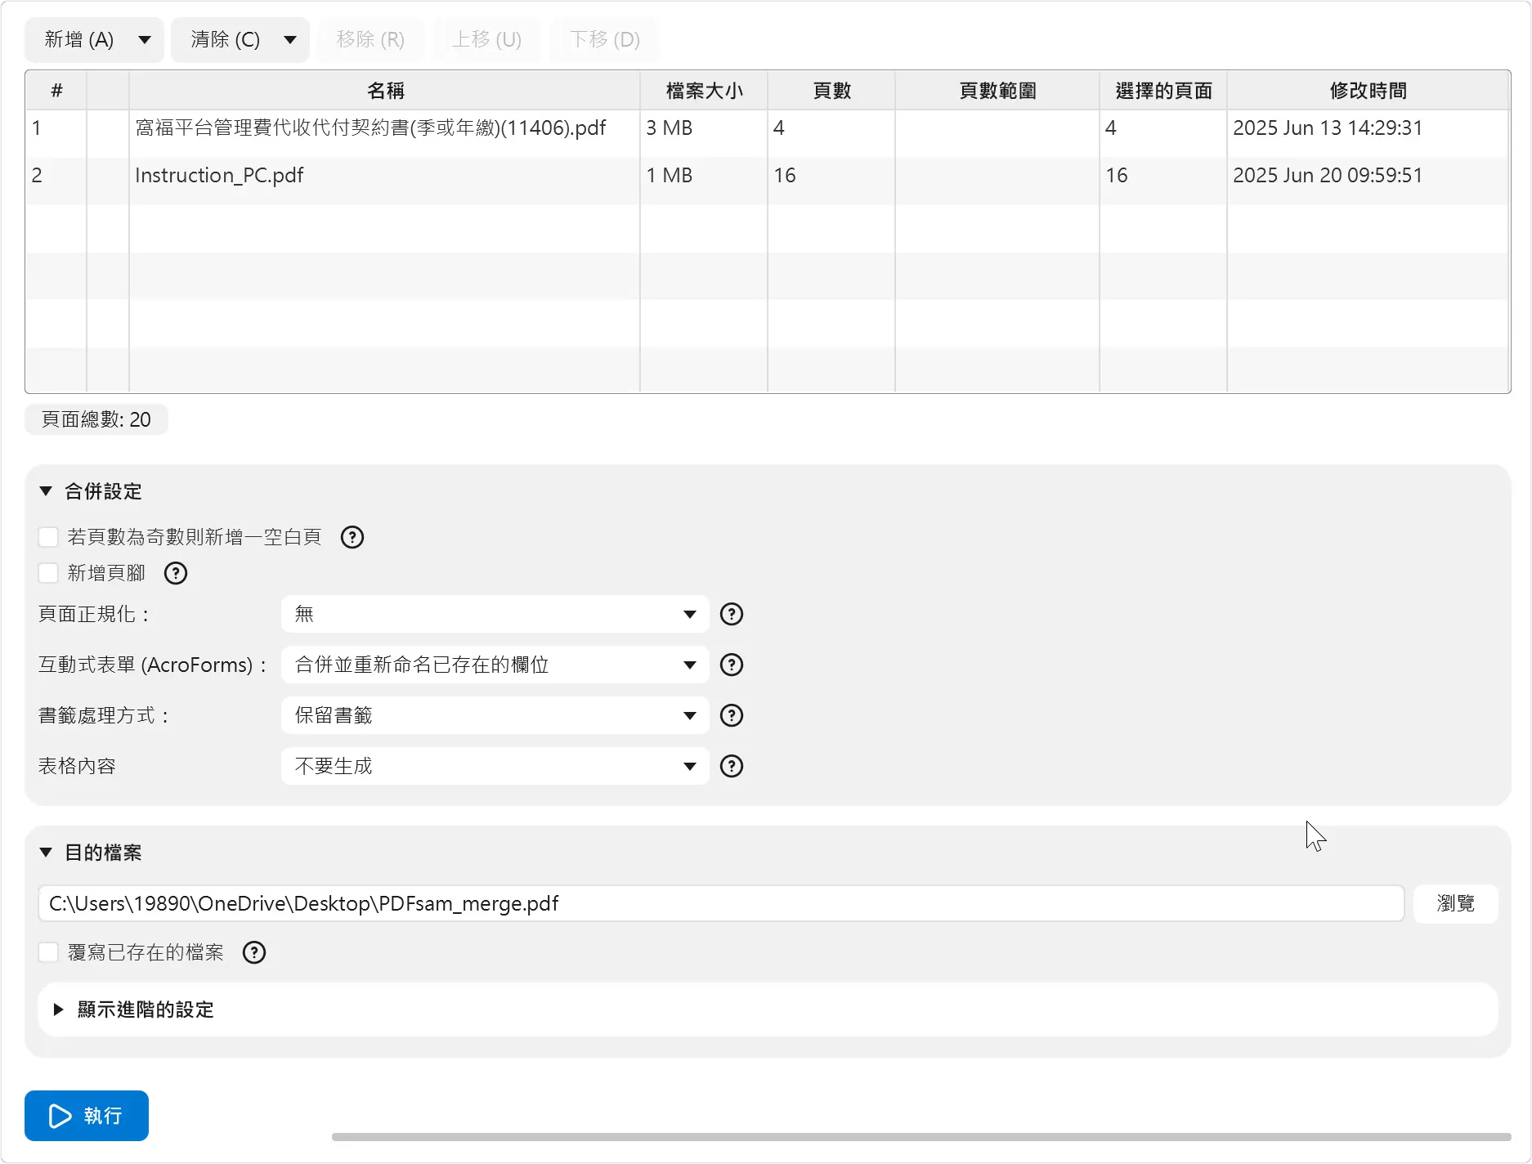Image resolution: width=1532 pixels, height=1164 pixels.
Task: Sort by the 名稱 column header
Action: [384, 91]
